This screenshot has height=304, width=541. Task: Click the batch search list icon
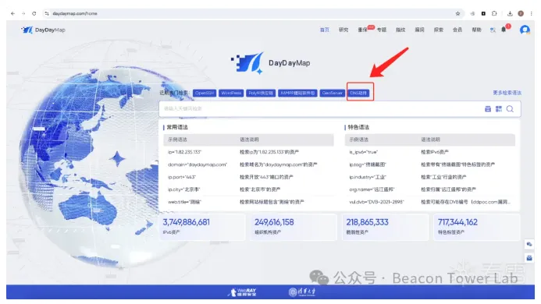[487, 109]
